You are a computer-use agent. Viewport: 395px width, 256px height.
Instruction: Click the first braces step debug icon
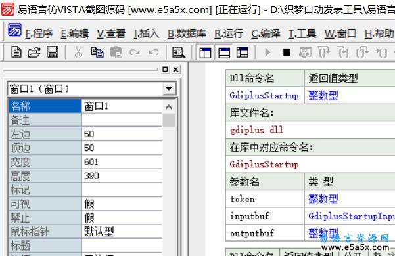(324, 53)
